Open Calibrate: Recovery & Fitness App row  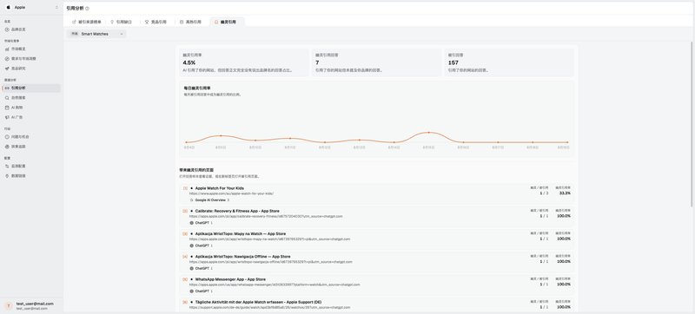[376, 217]
